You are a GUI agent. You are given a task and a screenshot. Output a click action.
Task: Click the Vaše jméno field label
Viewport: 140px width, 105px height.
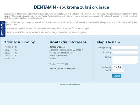point(105,48)
